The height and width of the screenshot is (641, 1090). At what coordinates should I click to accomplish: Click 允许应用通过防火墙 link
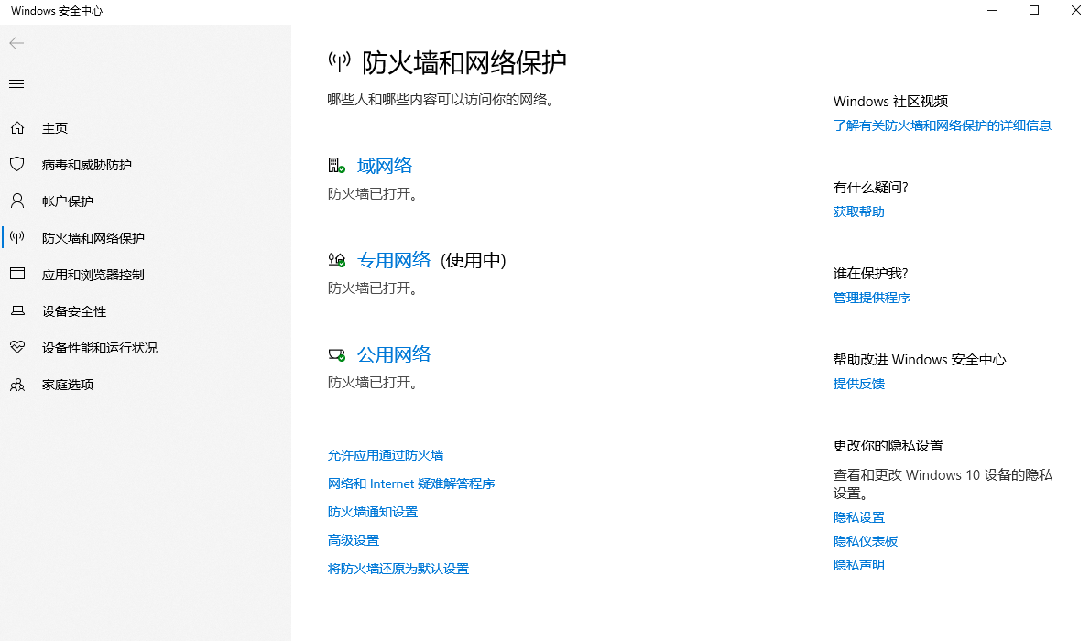tap(386, 455)
